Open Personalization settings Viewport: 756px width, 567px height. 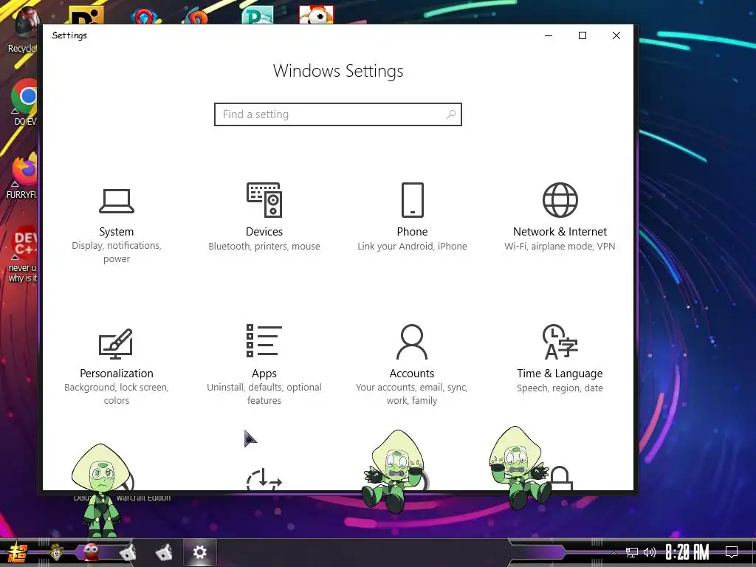pyautogui.click(x=116, y=366)
